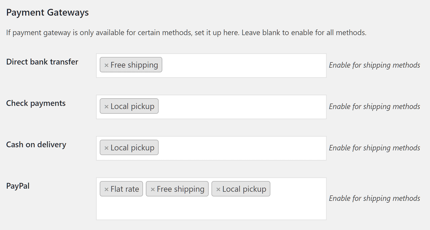Click Free shipping tag in Direct bank transfer
The height and width of the screenshot is (230, 430).
pos(134,65)
